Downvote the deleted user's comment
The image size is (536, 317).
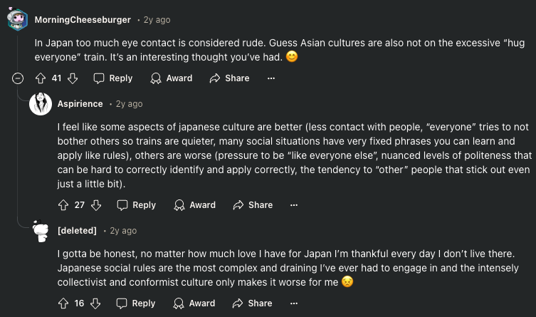pos(95,303)
